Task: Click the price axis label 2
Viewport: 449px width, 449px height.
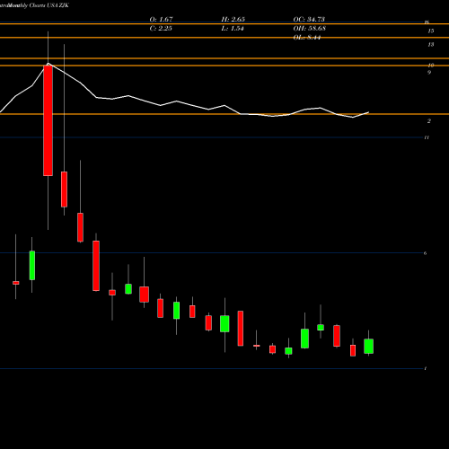Action: point(429,121)
